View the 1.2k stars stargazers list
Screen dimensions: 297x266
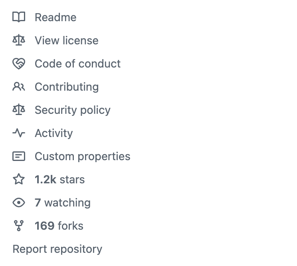60,179
